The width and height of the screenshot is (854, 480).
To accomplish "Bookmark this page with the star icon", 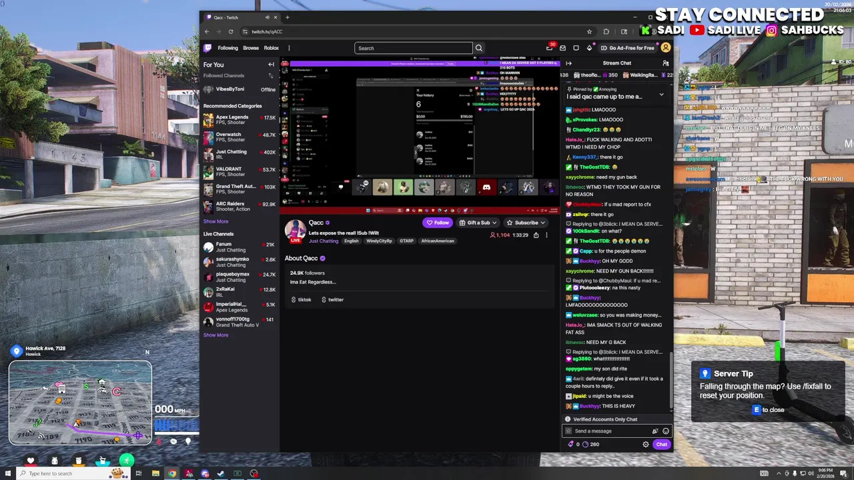I will (589, 31).
